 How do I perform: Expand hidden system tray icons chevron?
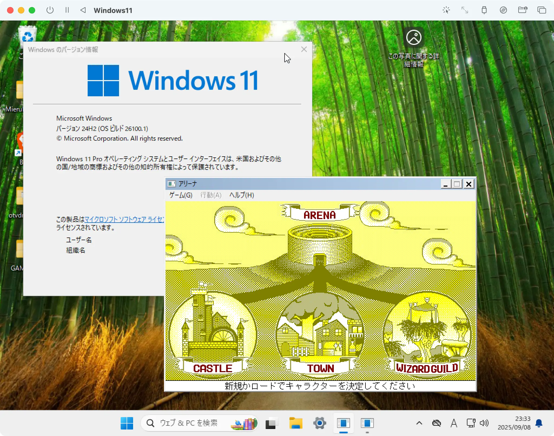[x=419, y=423]
